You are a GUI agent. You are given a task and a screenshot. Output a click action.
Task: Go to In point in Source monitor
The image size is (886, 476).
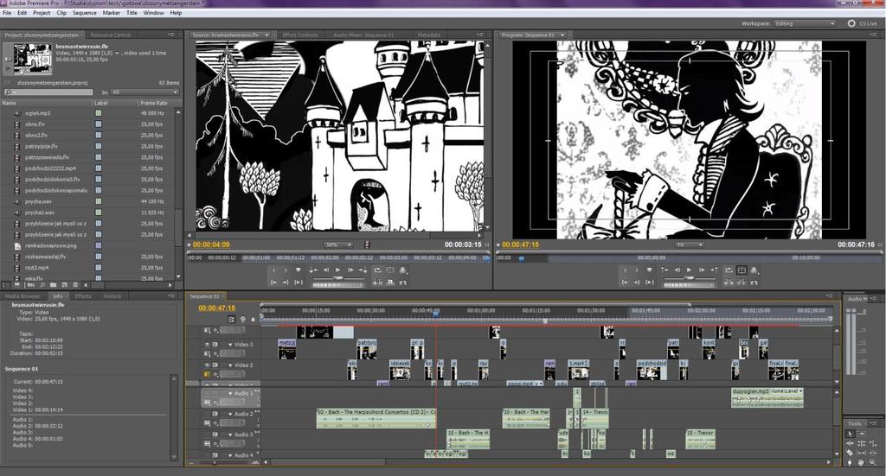click(x=273, y=282)
